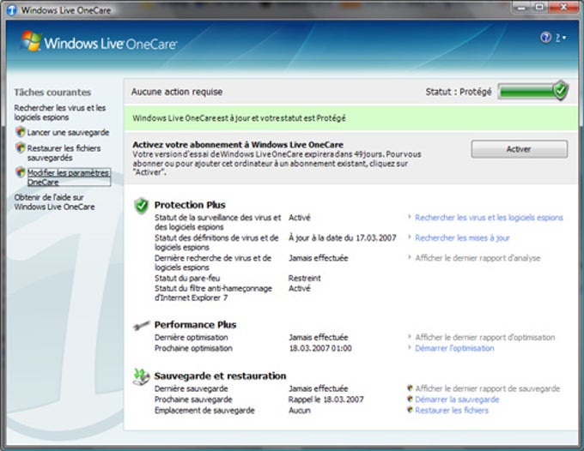The image size is (584, 451).
Task: Click the Windows Live OneCare title bar icon
Action: click(x=11, y=10)
